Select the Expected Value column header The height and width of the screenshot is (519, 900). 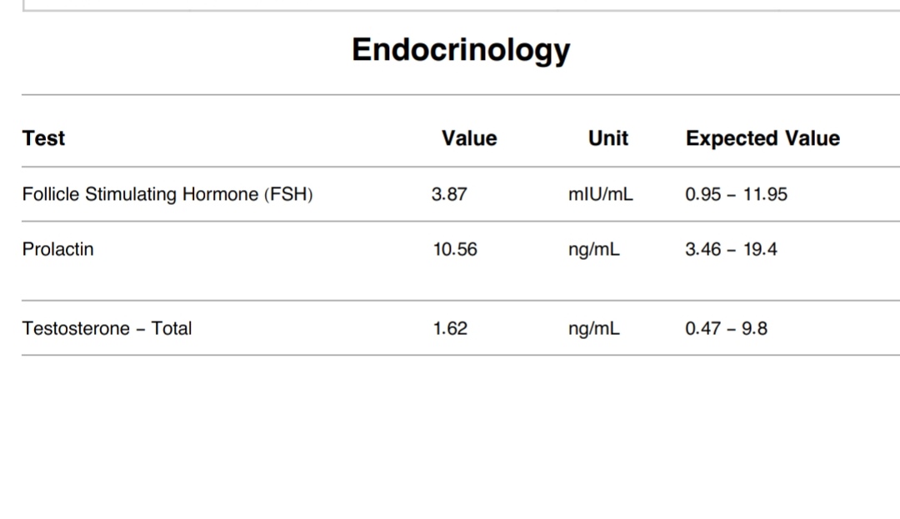click(x=762, y=138)
